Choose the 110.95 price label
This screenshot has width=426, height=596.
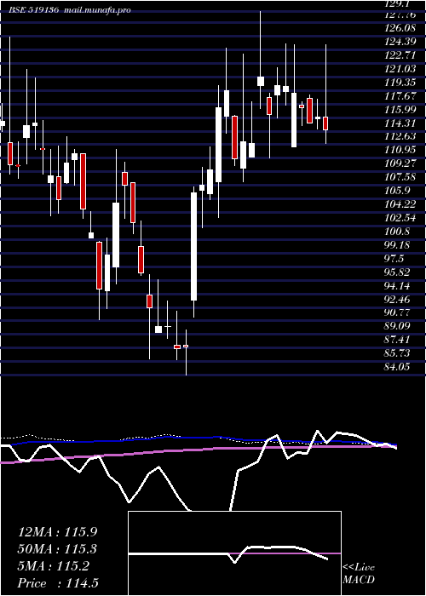[x=402, y=150]
